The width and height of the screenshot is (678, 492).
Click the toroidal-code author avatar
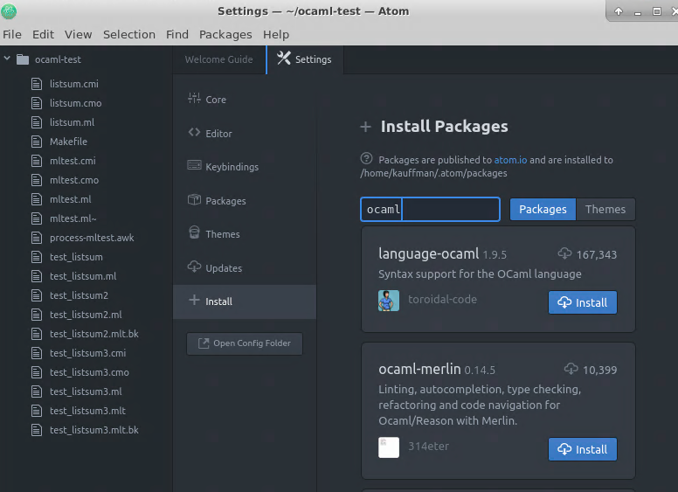389,301
